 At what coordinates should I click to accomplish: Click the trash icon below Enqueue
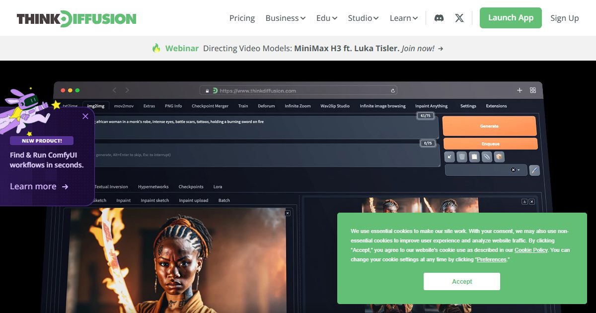click(462, 156)
